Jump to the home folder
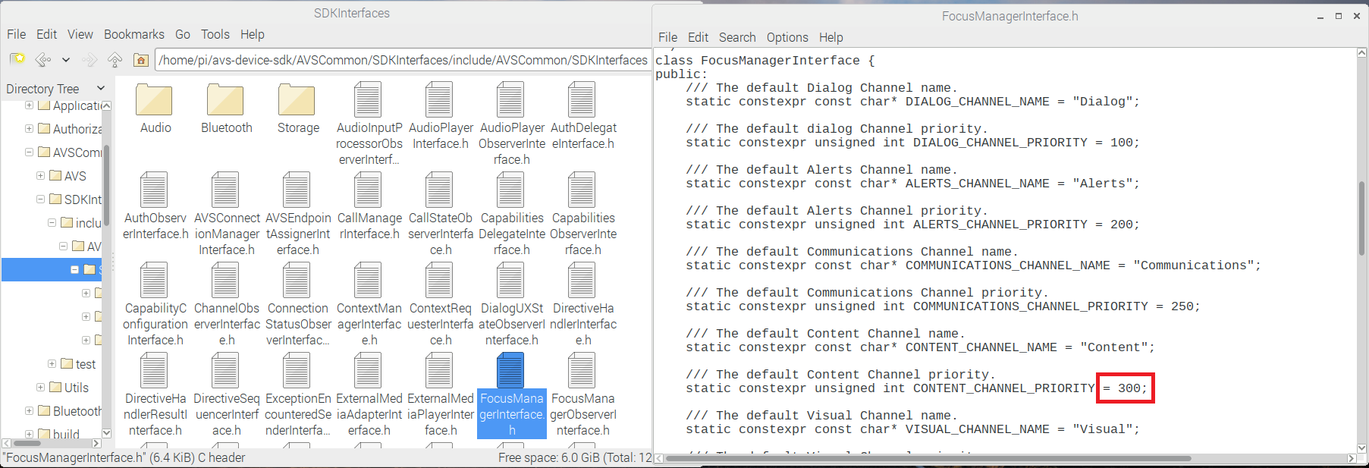 (x=140, y=59)
